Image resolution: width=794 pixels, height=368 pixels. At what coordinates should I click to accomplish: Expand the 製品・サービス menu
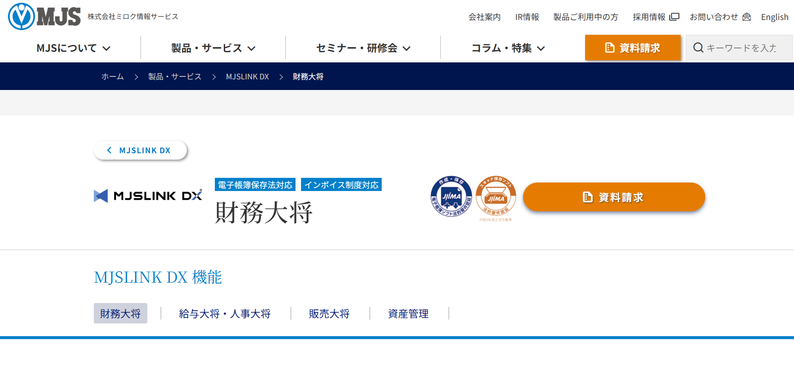pos(213,48)
